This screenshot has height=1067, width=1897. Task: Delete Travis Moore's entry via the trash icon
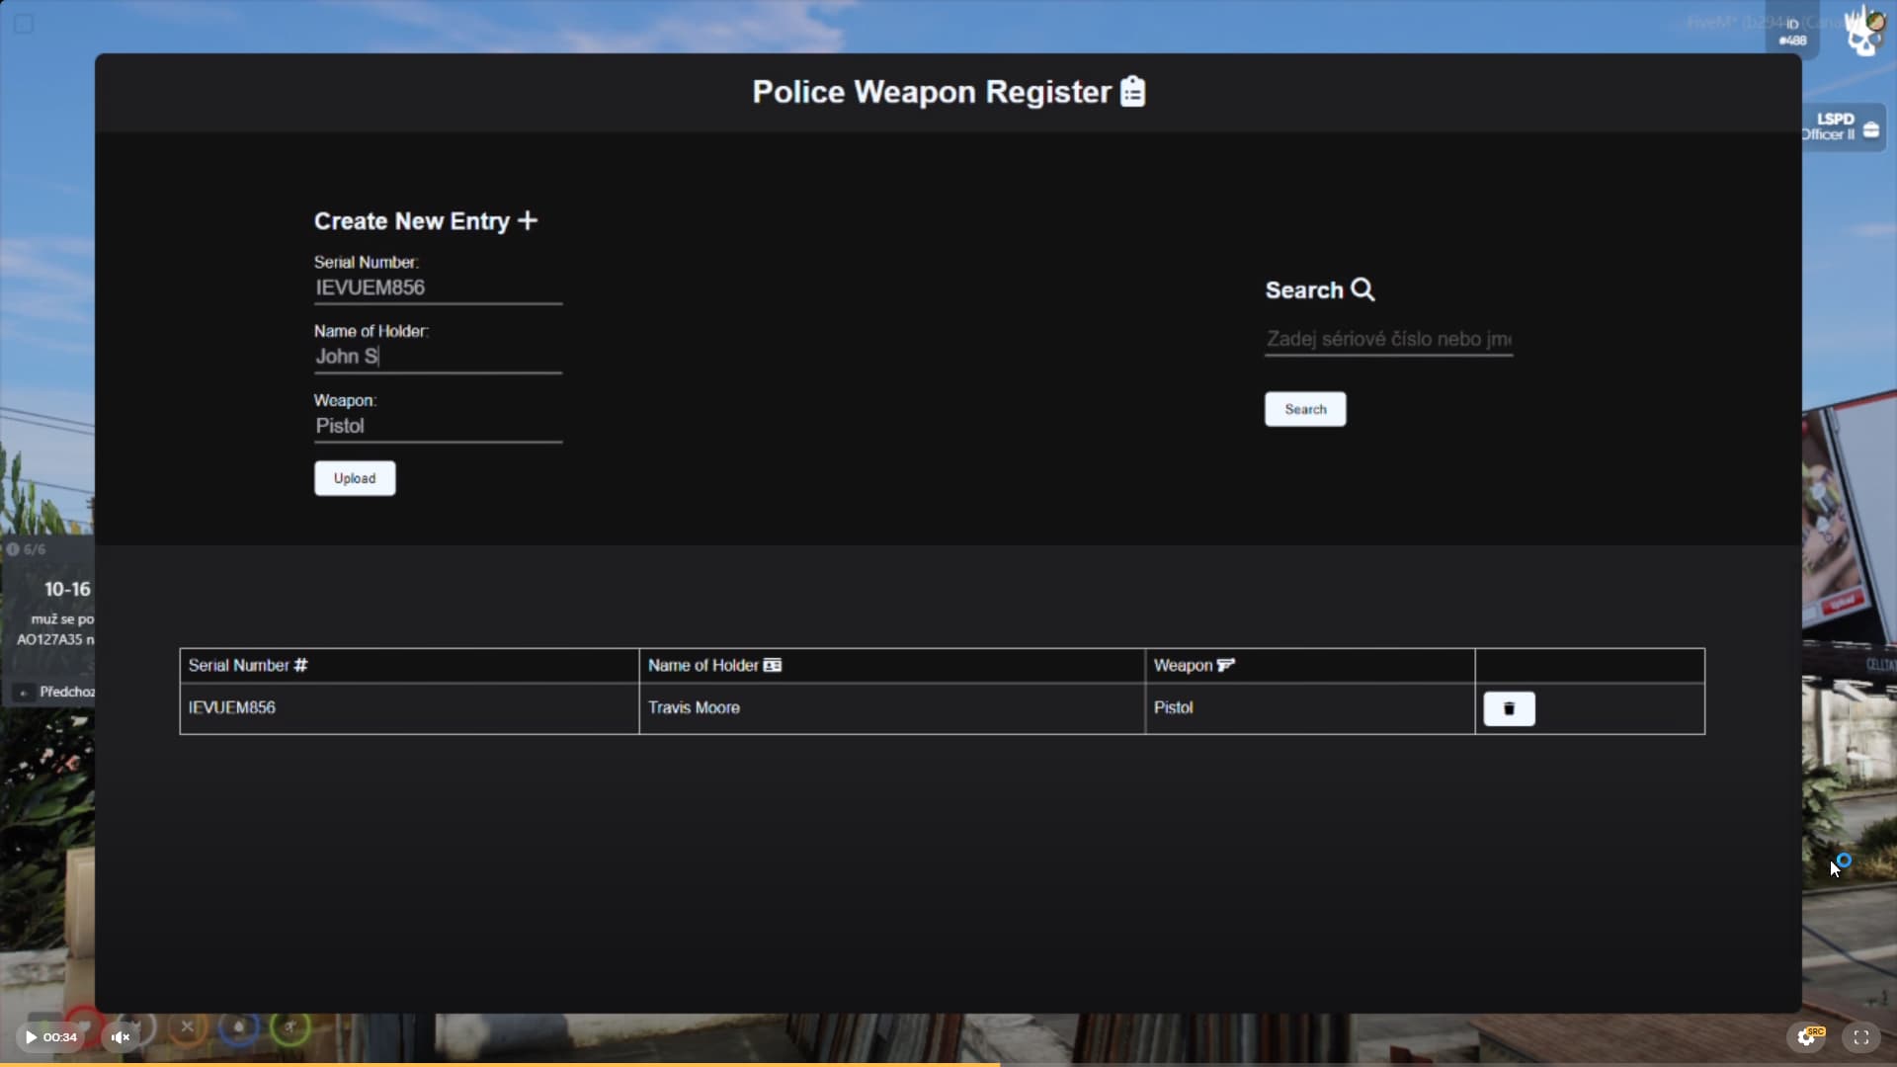pyautogui.click(x=1510, y=709)
